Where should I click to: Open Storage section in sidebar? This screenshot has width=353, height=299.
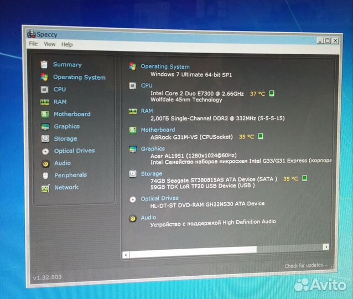click(x=65, y=139)
